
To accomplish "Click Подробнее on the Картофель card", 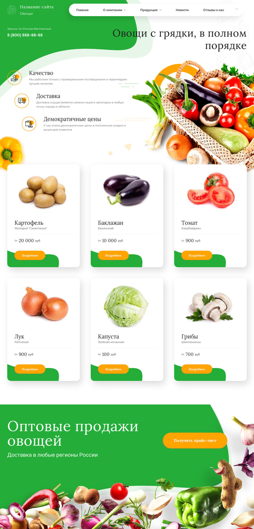I will tap(30, 255).
